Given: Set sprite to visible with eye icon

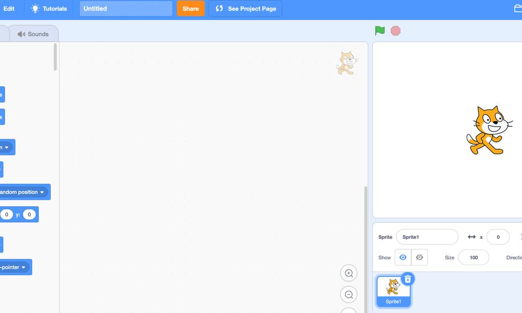Looking at the screenshot, I should point(403,257).
